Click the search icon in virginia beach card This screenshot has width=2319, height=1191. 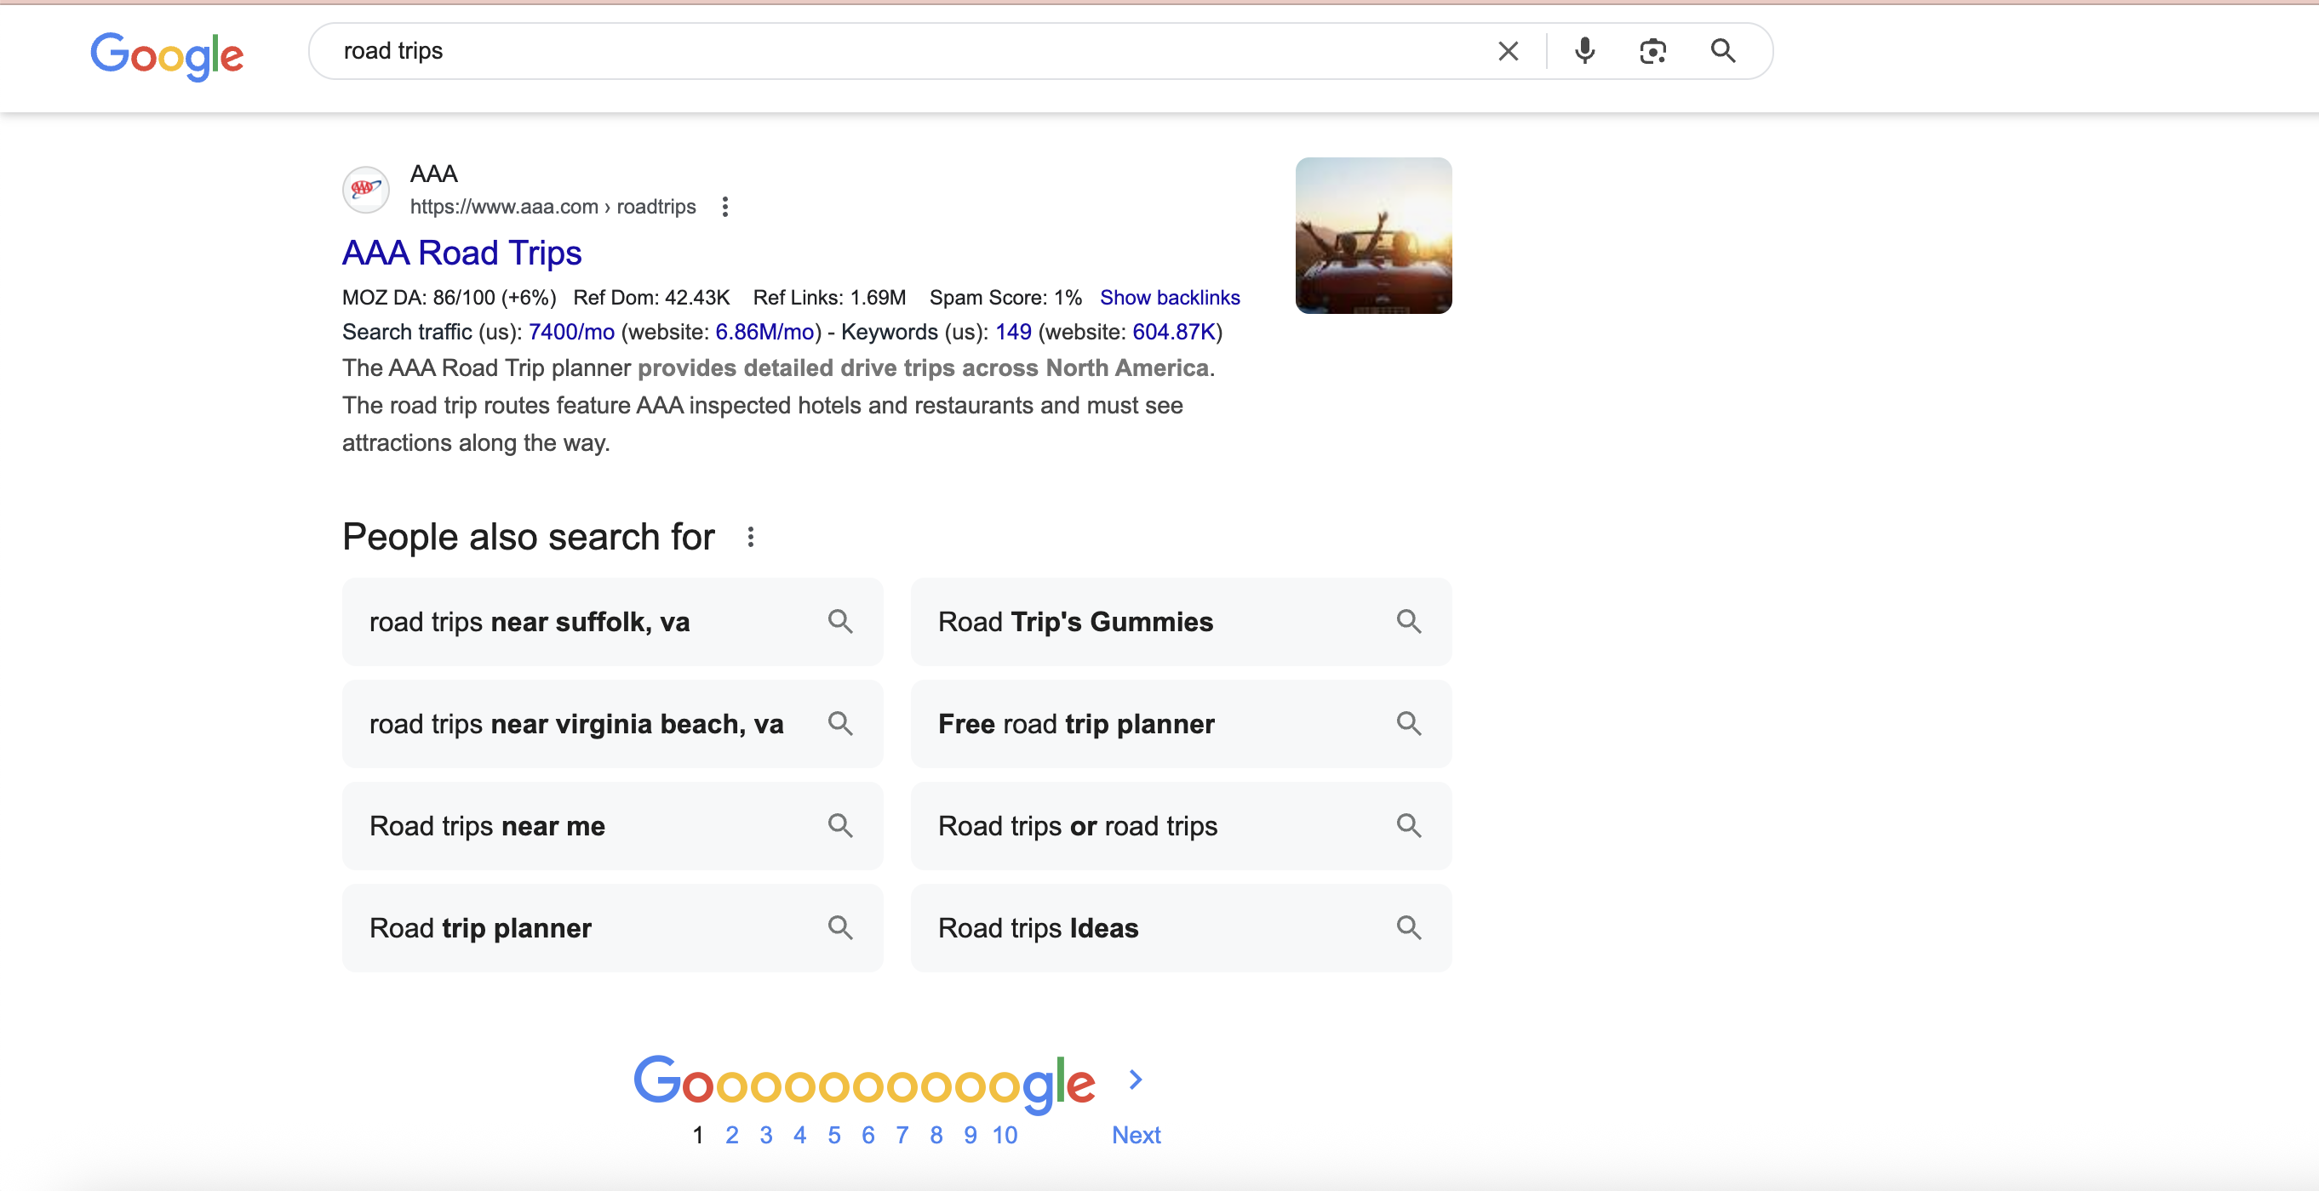click(x=840, y=724)
